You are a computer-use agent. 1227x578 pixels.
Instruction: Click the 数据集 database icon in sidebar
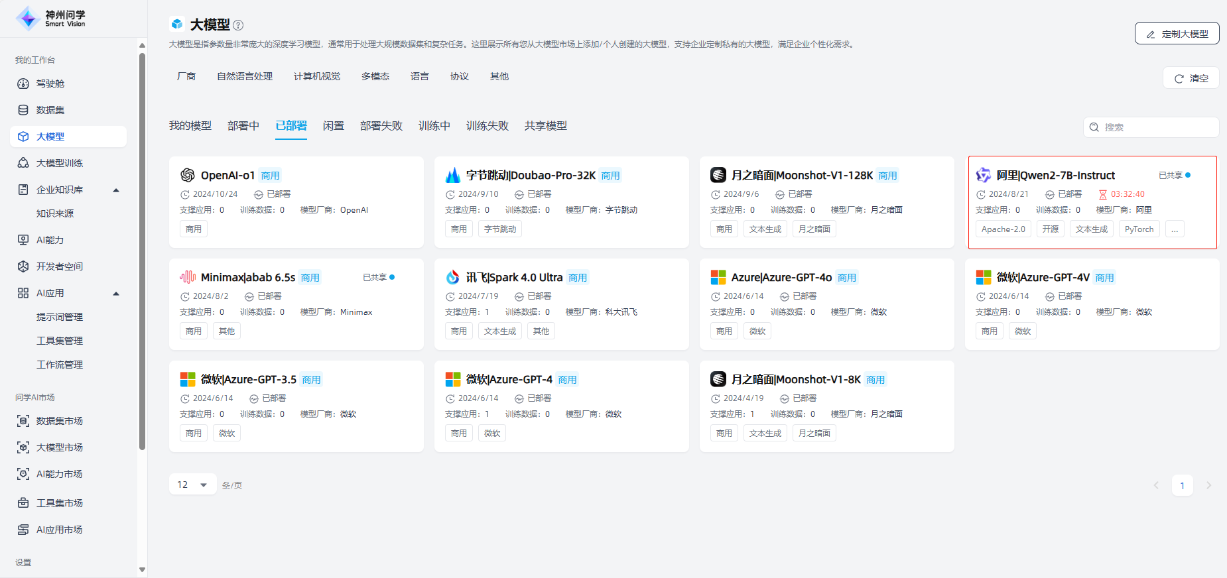pyautogui.click(x=23, y=110)
